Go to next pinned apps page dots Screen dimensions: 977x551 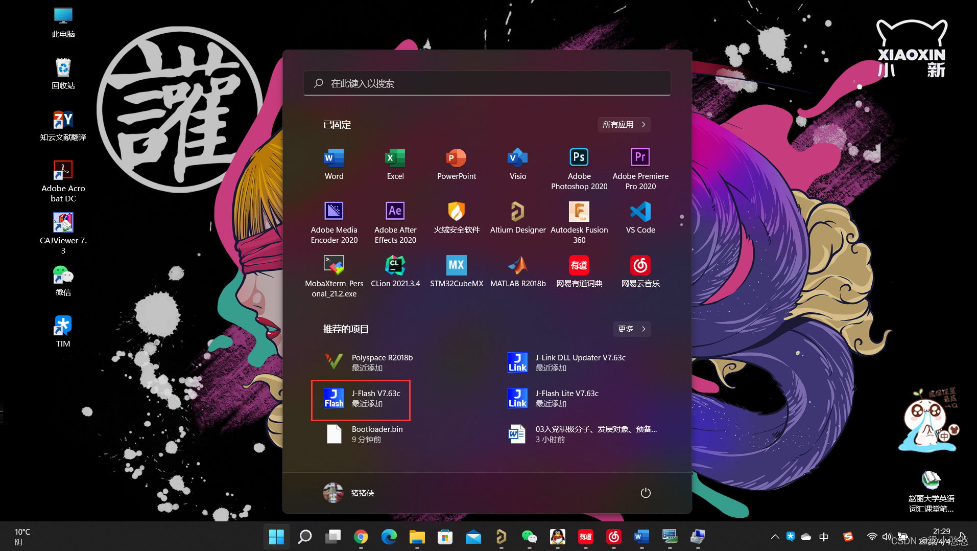point(682,220)
